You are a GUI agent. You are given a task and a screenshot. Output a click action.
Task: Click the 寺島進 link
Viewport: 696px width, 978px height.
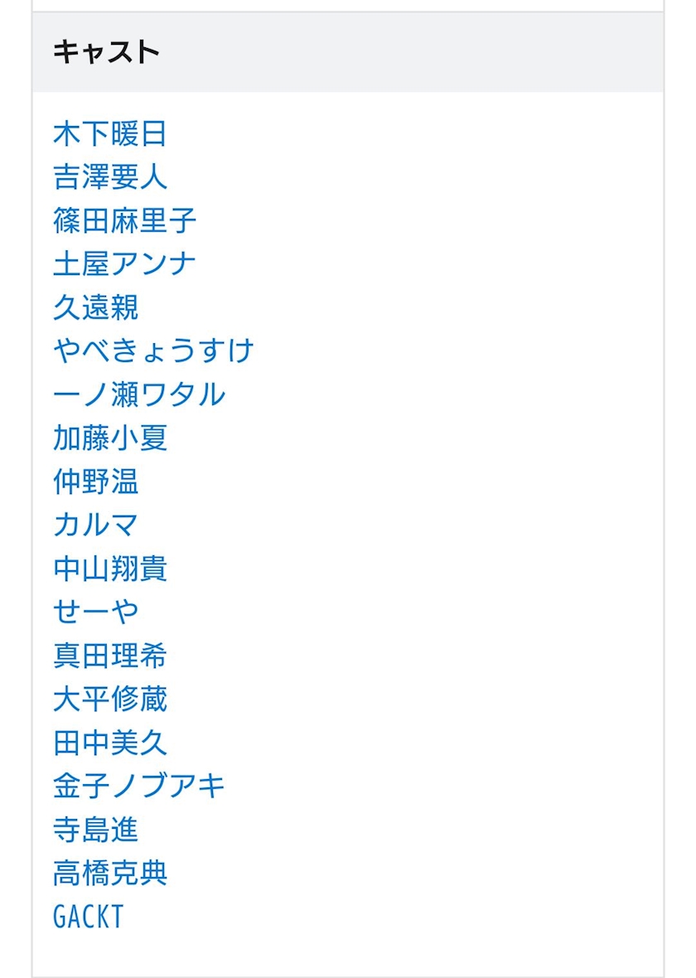[96, 830]
